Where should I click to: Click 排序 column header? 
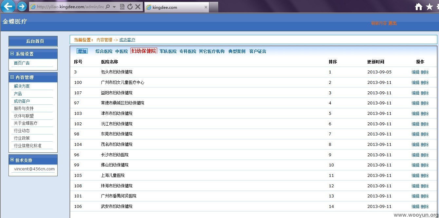[333, 62]
